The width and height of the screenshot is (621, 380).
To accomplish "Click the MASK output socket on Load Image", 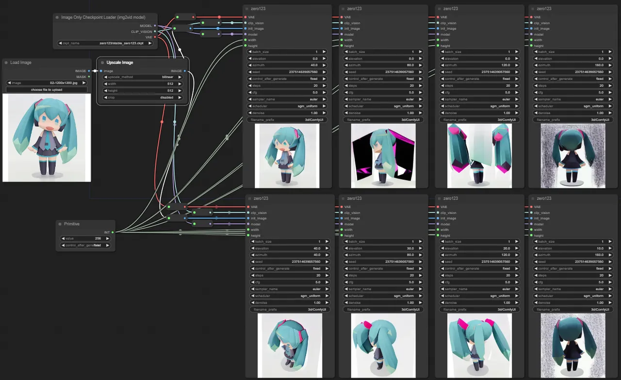I will tap(89, 77).
